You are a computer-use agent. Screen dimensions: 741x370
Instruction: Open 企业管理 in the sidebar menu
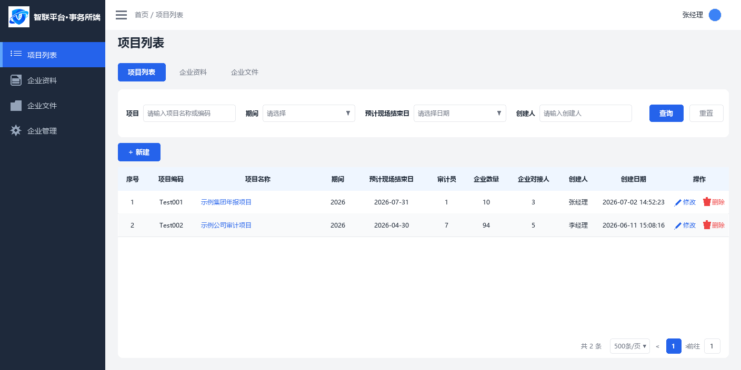click(x=53, y=131)
